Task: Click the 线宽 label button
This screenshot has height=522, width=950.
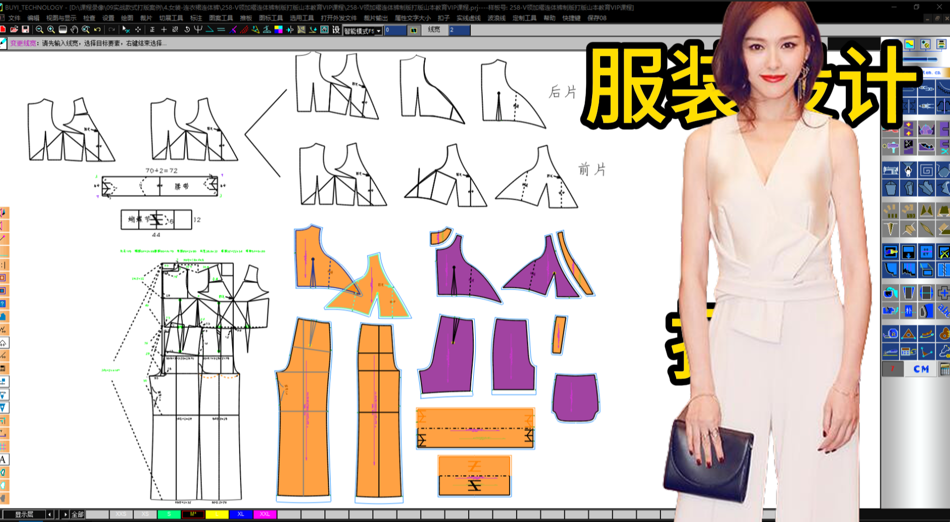Action: click(x=434, y=30)
